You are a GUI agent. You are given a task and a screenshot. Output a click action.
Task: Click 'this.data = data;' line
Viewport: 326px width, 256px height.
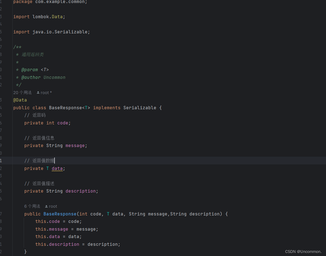pos(58,237)
